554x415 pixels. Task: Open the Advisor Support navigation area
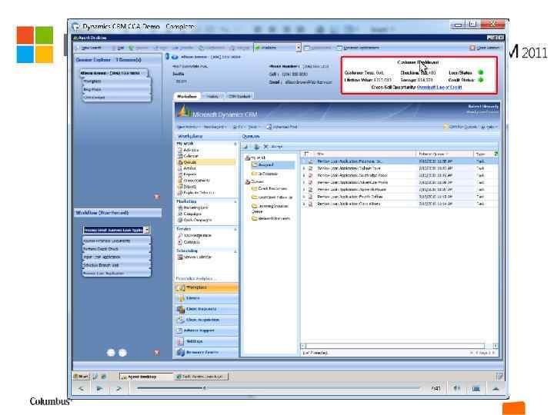coord(206,330)
